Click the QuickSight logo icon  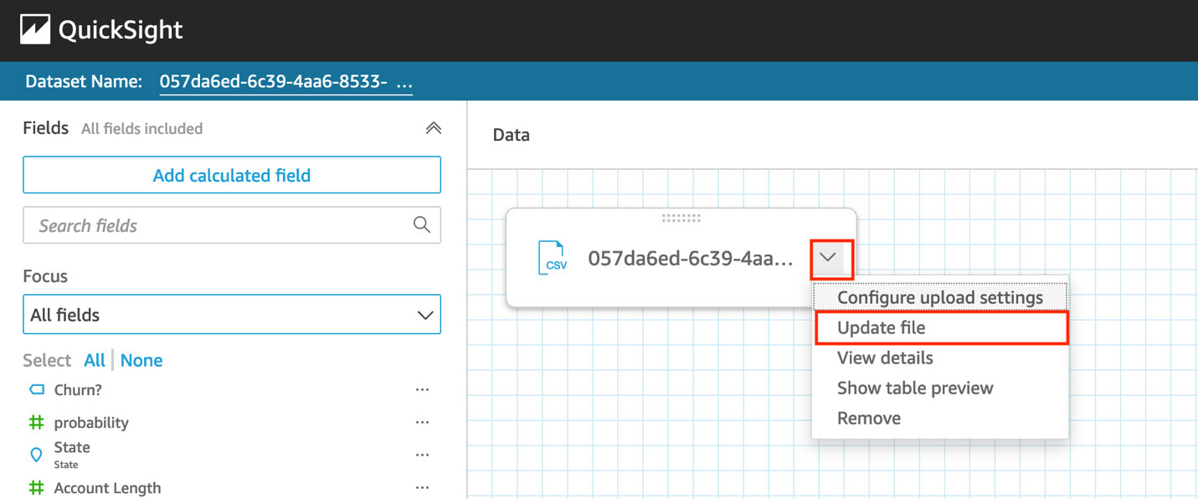35,30
